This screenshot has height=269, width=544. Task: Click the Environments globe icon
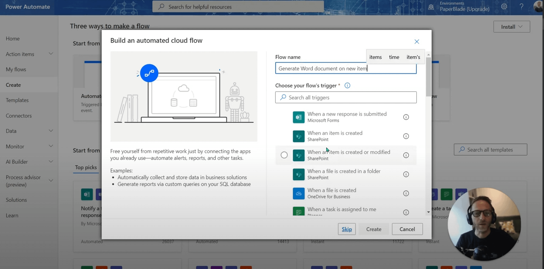[x=431, y=7]
